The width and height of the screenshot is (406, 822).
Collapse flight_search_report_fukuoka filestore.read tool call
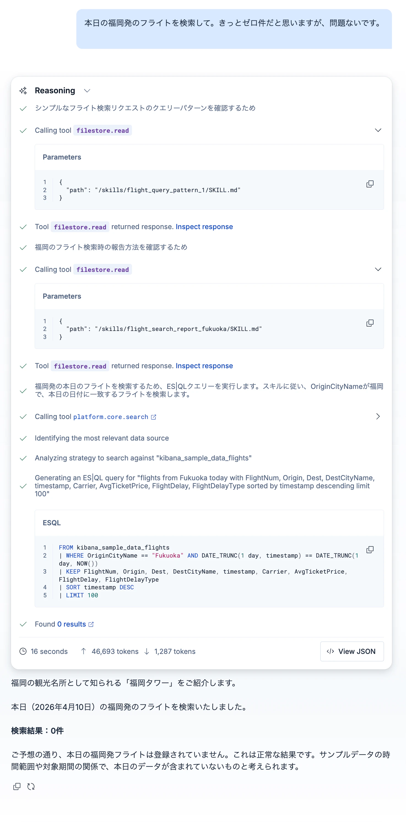pos(378,269)
